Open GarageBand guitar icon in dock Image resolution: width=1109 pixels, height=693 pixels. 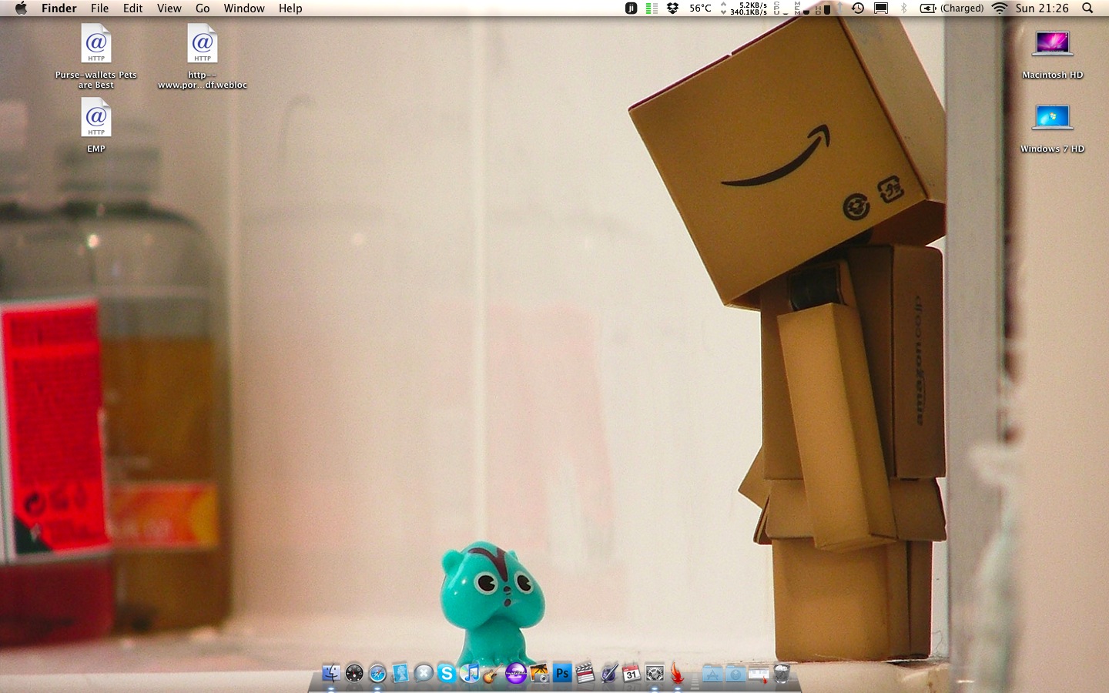pyautogui.click(x=491, y=674)
